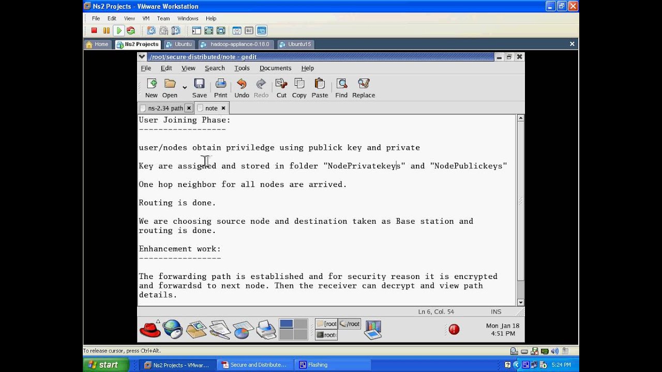Click the red alert notification icon in panel
The height and width of the screenshot is (372, 662).
click(454, 329)
